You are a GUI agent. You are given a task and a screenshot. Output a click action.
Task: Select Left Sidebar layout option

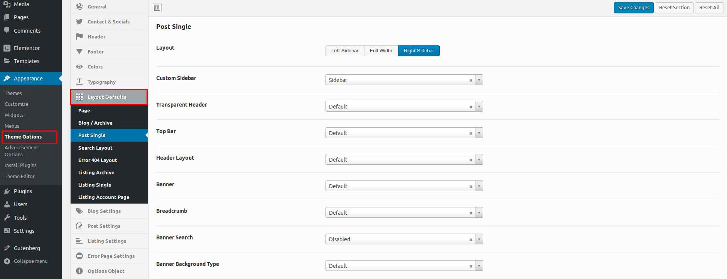coord(345,51)
